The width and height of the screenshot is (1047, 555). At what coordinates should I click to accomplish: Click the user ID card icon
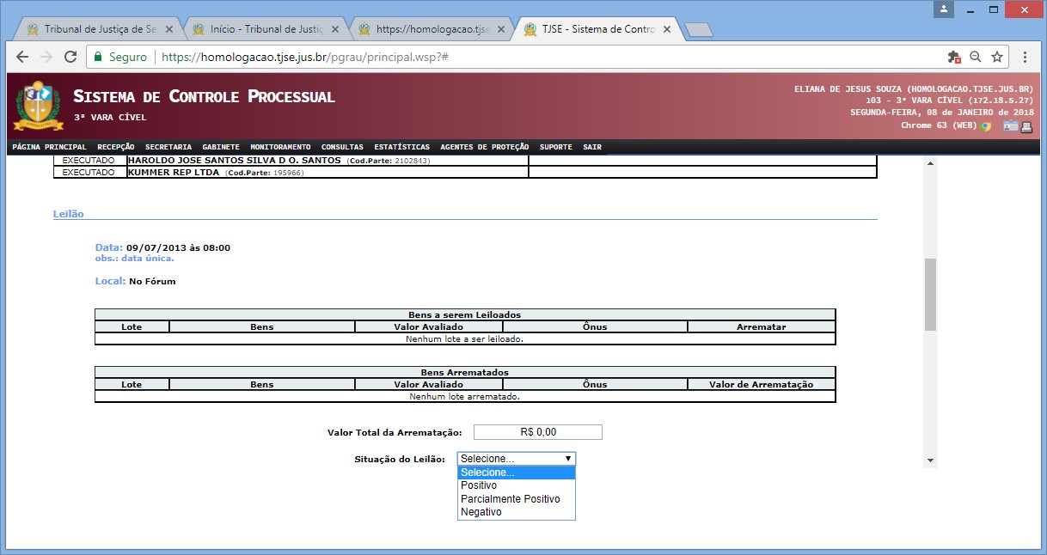coord(1010,126)
